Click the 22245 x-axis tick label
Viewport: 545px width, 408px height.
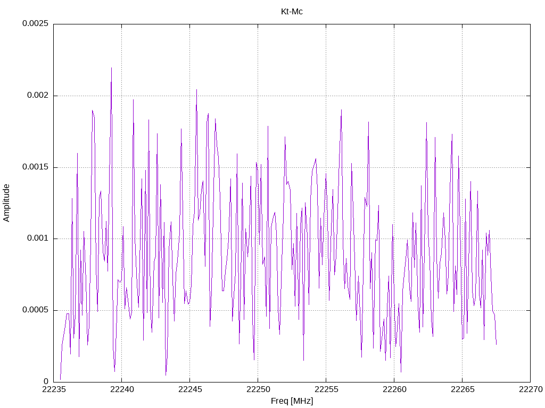pos(190,389)
